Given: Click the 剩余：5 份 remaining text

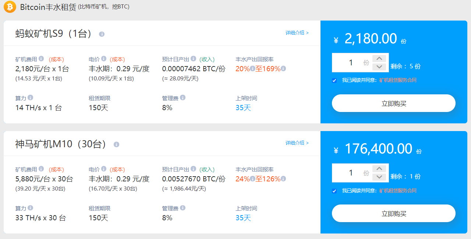Looking at the screenshot, I should 406,66.
